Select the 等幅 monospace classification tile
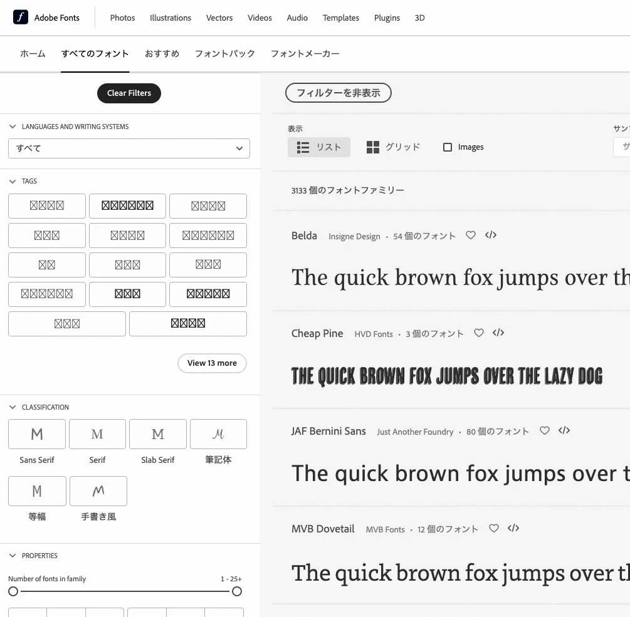 coord(37,491)
